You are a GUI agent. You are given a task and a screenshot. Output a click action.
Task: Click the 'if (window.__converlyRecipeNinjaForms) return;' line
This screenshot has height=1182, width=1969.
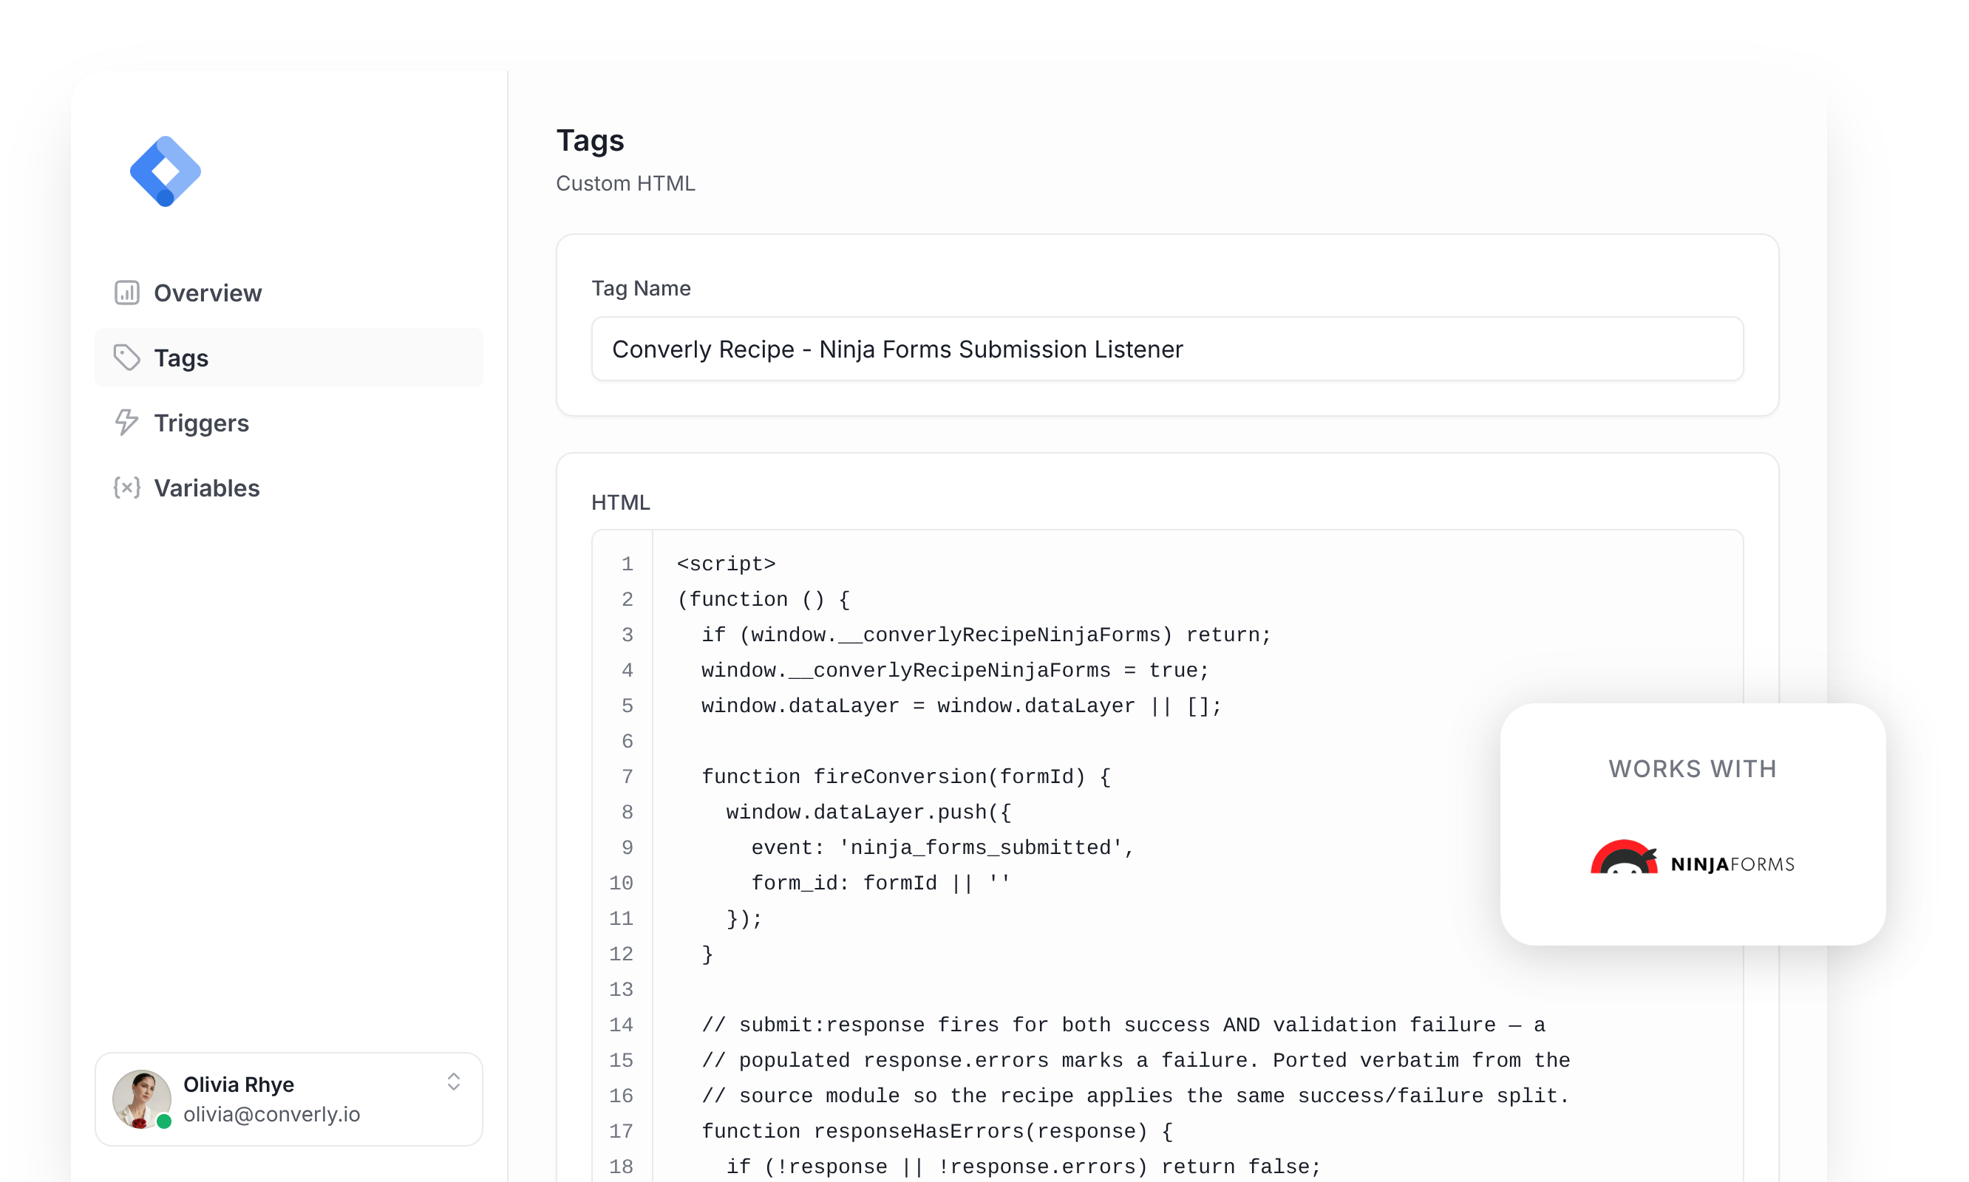[986, 635]
